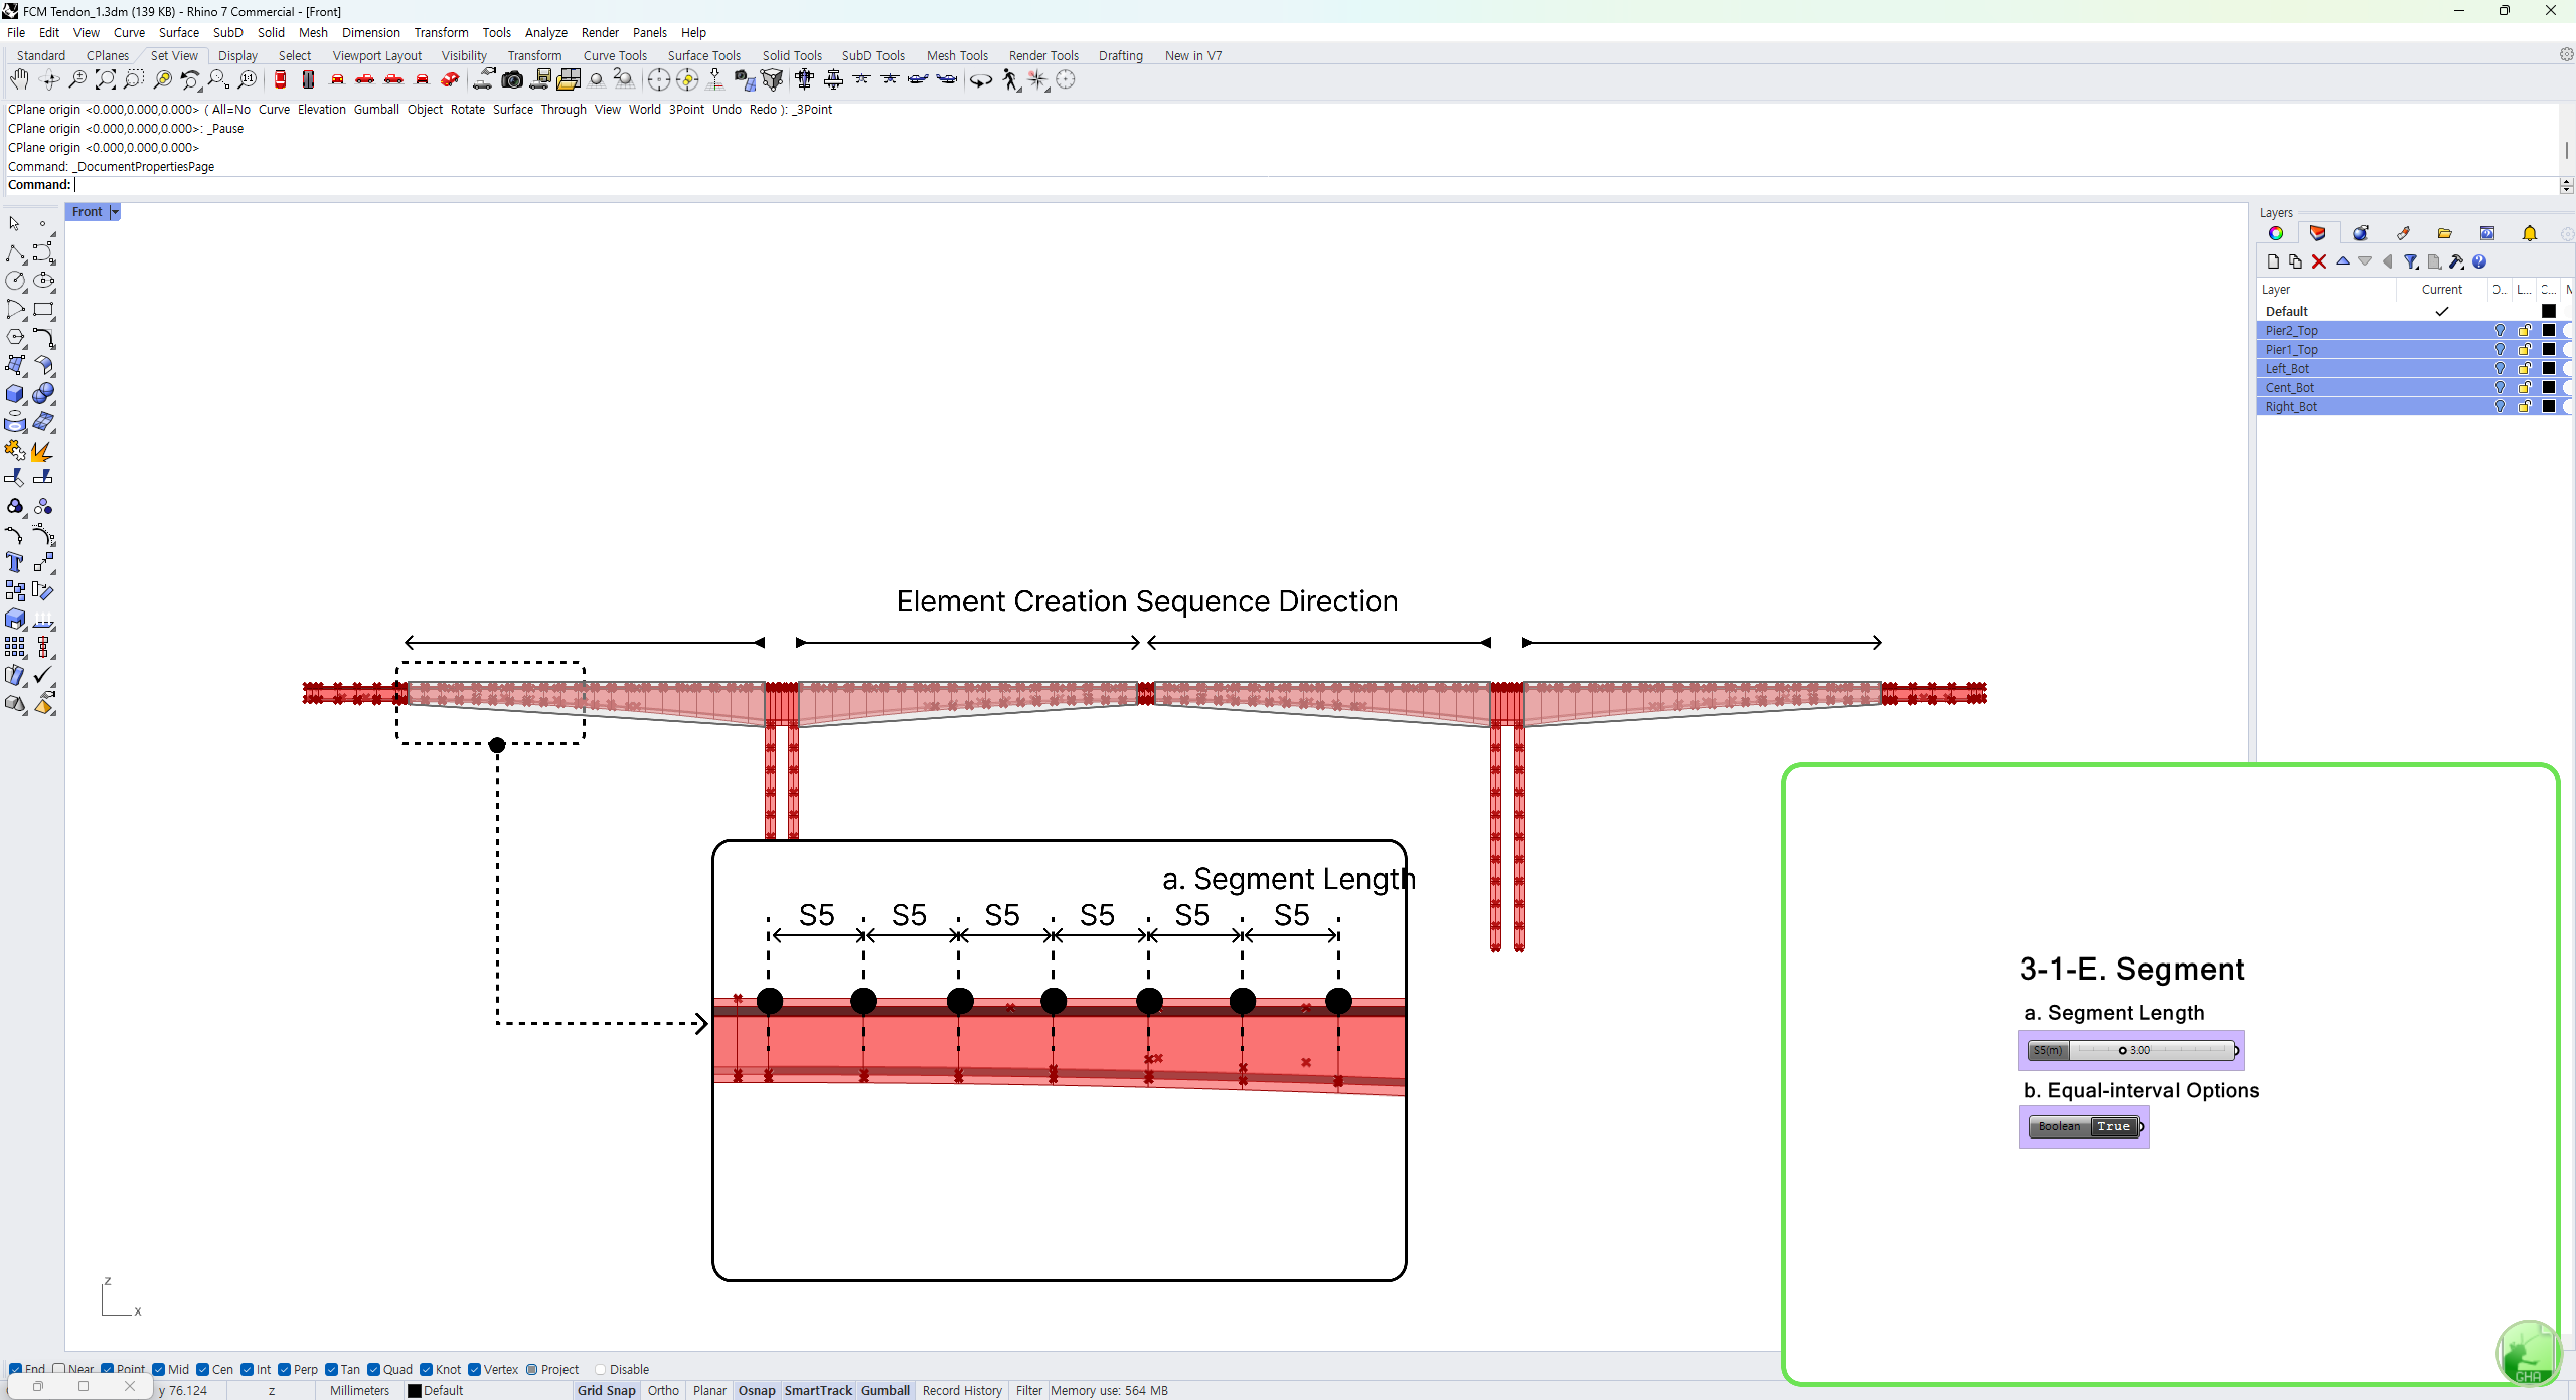Click Record History in status bar
The image size is (2576, 1400).
click(962, 1390)
